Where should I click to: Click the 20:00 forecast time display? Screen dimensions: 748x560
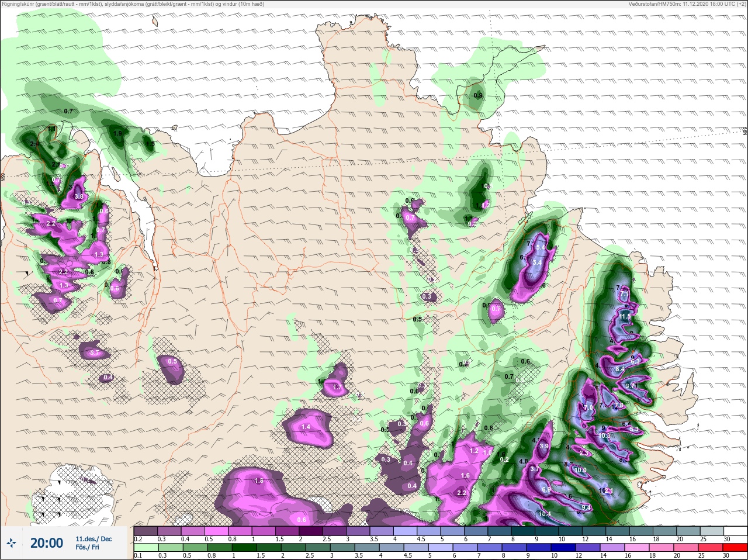click(x=47, y=543)
